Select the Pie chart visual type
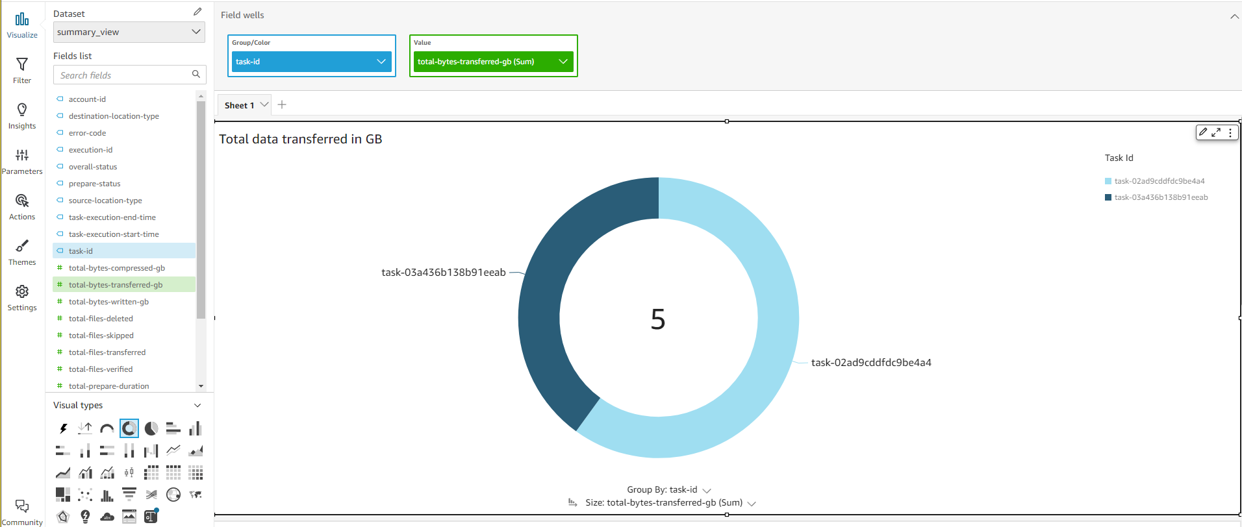1242x527 pixels. [x=151, y=428]
